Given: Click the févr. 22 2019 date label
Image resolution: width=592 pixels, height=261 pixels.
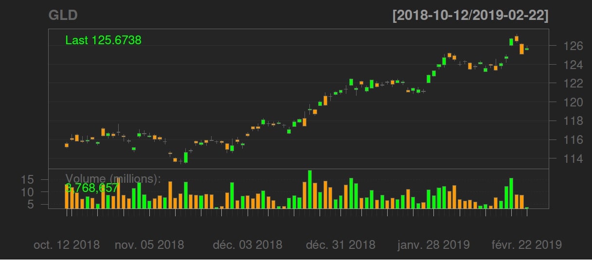Looking at the screenshot, I should click(x=527, y=245).
